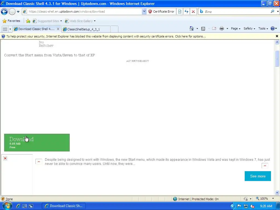Toggle Compatibility View icon
The image size is (280, 210).
180,11
